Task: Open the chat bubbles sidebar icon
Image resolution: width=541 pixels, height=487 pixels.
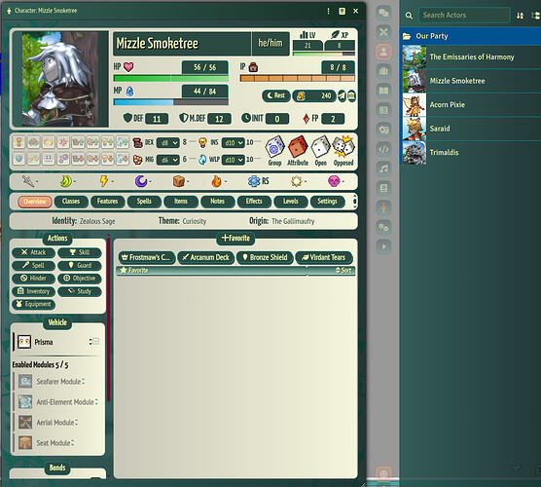Action: (x=383, y=13)
